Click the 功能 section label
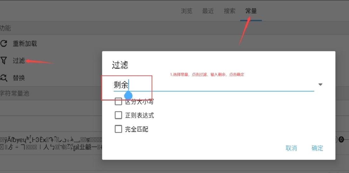The height and width of the screenshot is (173, 349). click(6, 28)
